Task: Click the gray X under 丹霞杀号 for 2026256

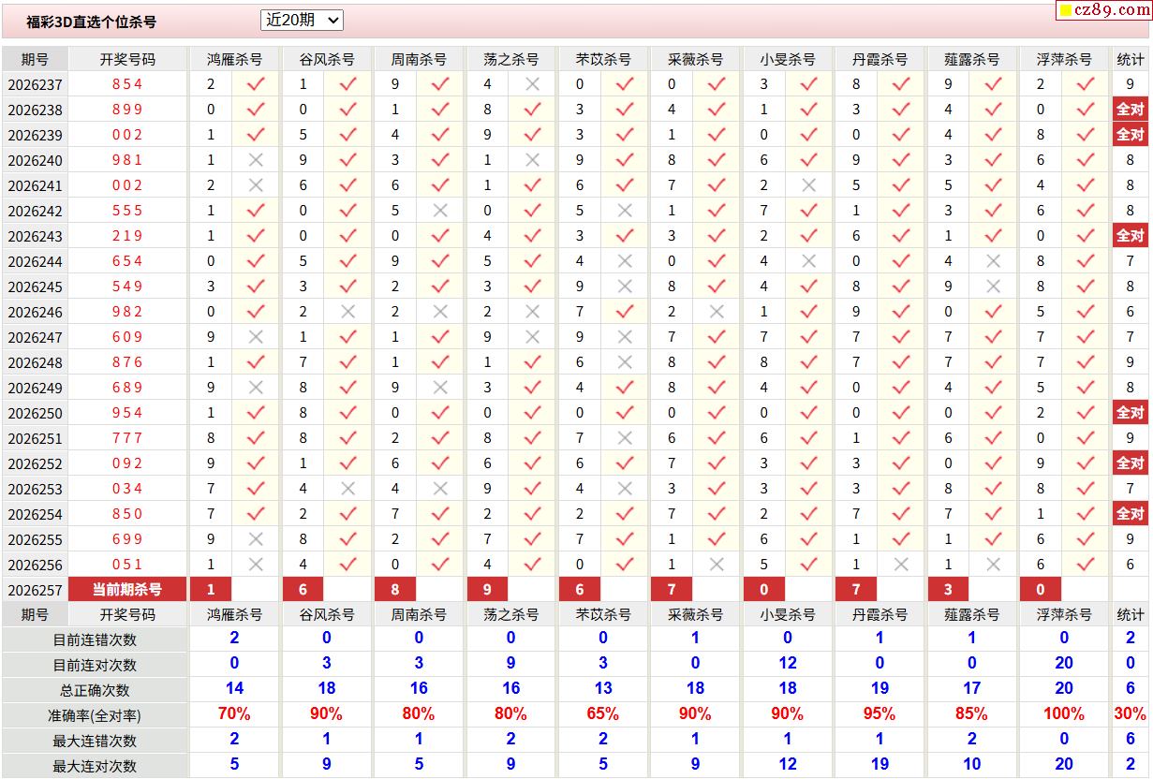Action: point(901,564)
